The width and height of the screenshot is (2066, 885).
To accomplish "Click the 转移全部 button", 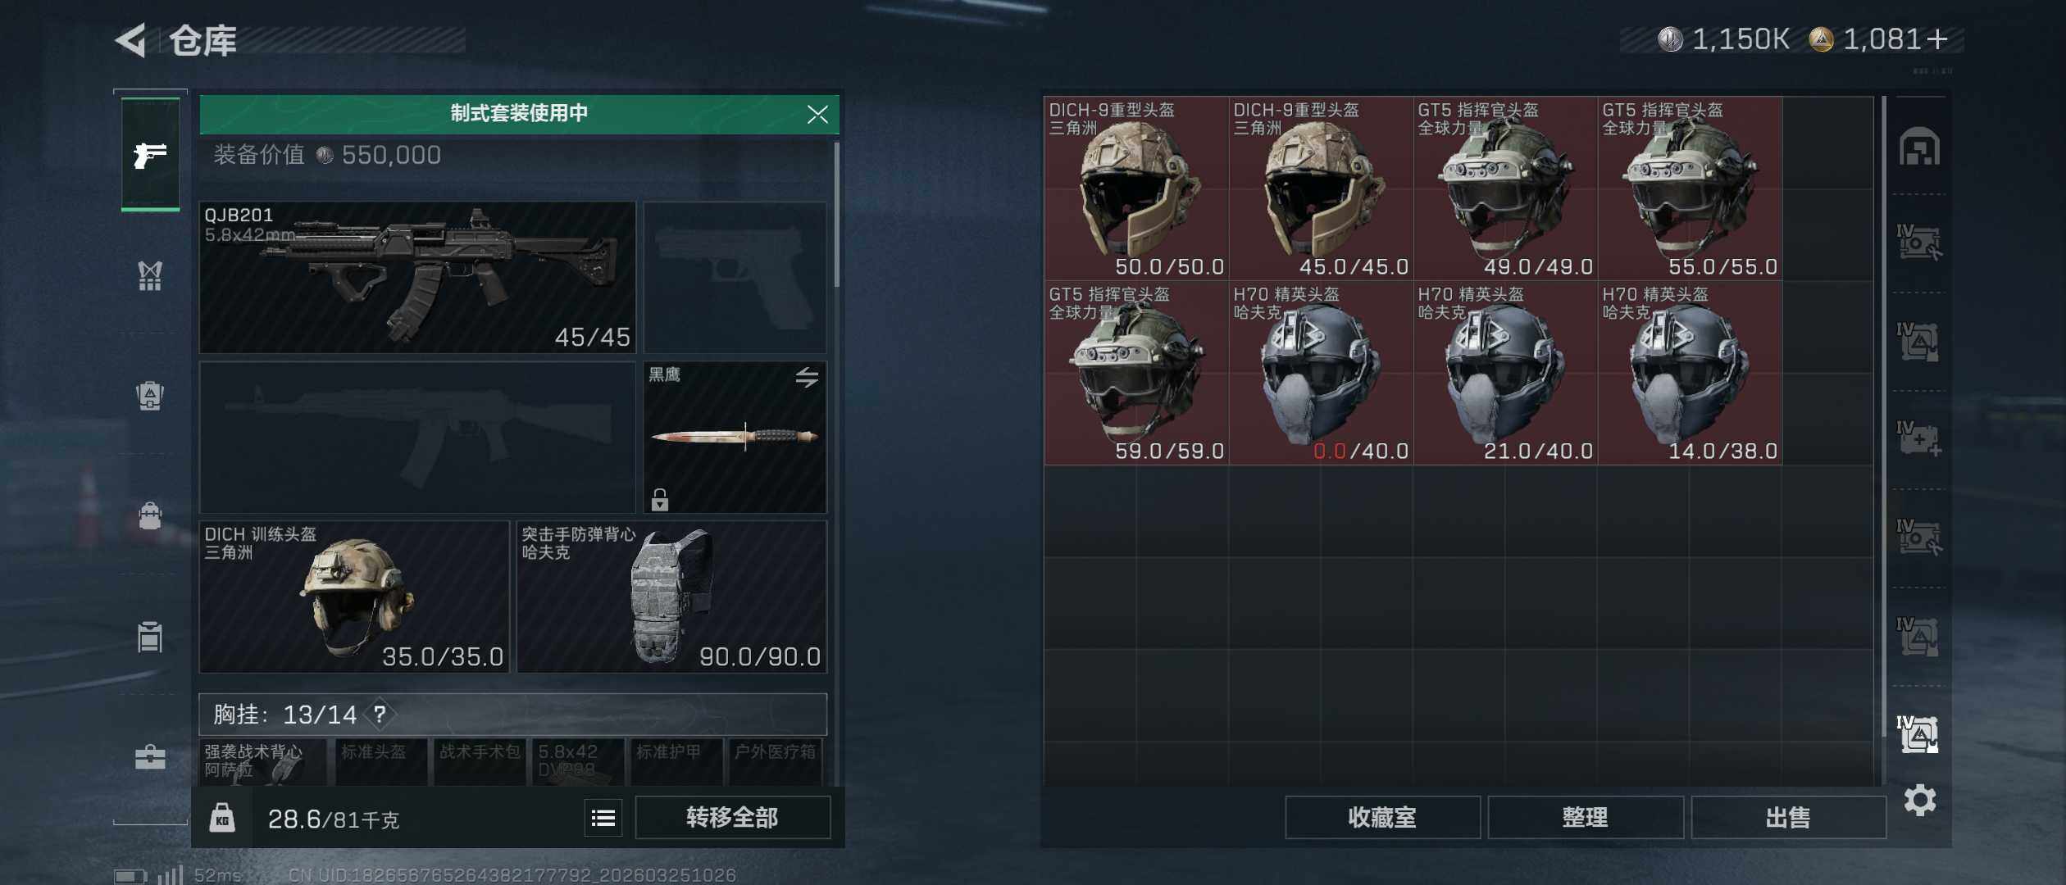I will [x=733, y=818].
